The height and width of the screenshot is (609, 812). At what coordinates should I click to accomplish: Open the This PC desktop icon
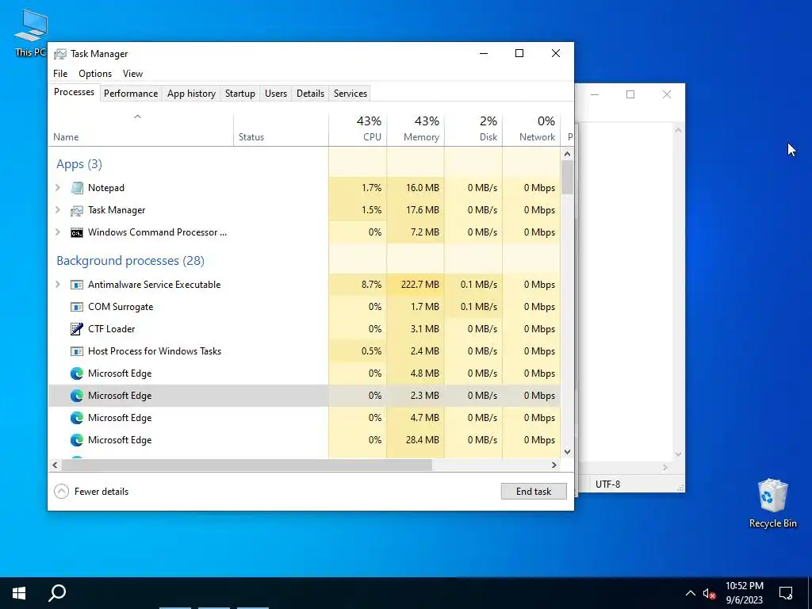pyautogui.click(x=31, y=32)
